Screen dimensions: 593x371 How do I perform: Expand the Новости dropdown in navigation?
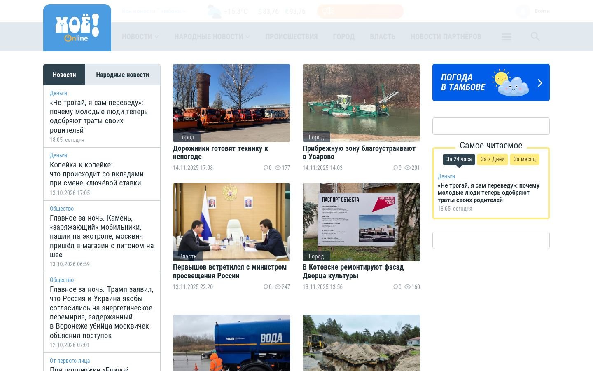[x=140, y=37]
